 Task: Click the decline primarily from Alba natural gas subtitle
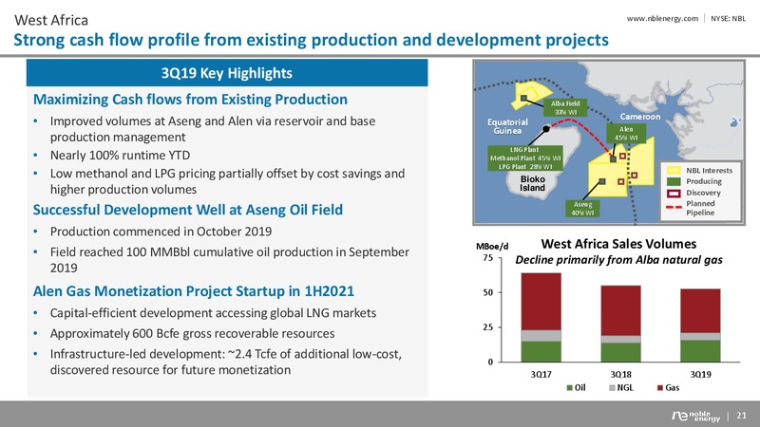(x=619, y=260)
